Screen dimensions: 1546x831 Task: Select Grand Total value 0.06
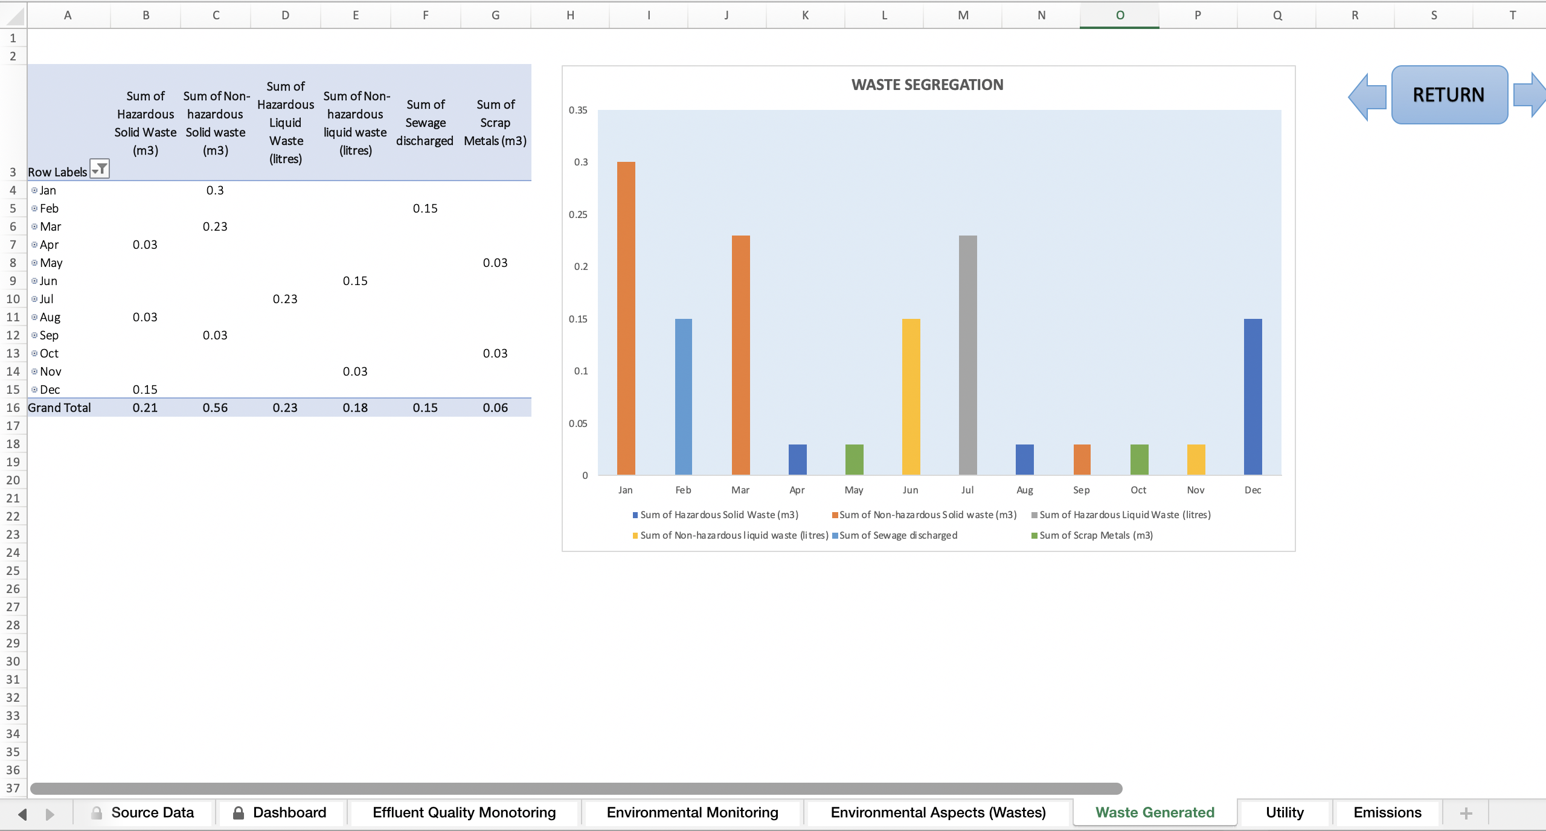tap(496, 408)
